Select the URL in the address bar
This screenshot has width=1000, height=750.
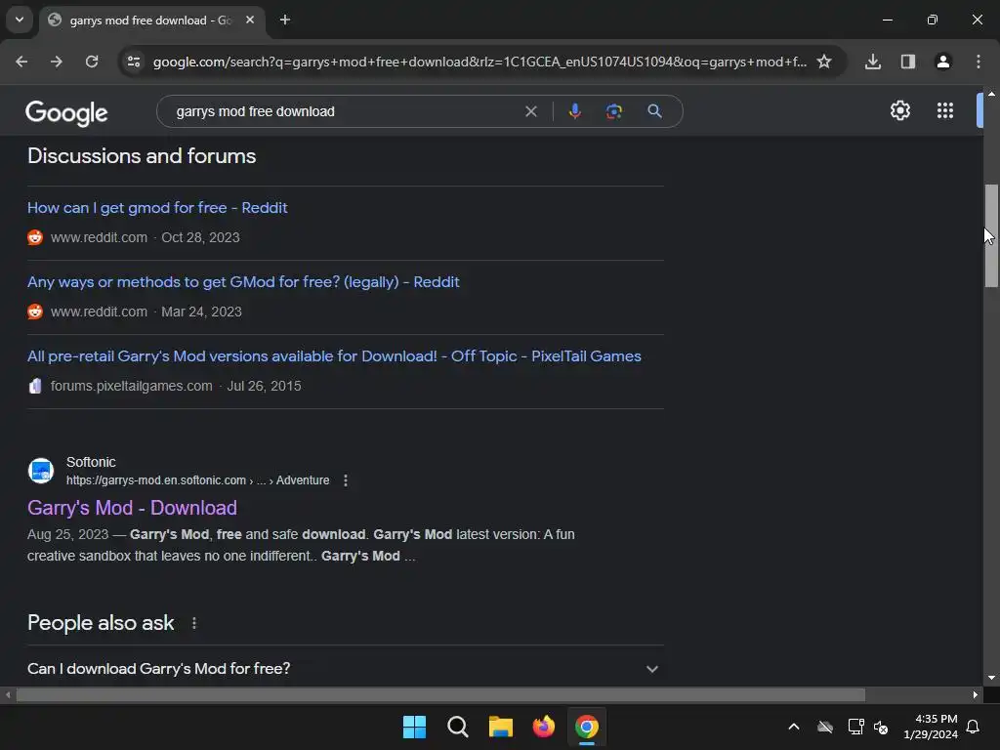[479, 62]
